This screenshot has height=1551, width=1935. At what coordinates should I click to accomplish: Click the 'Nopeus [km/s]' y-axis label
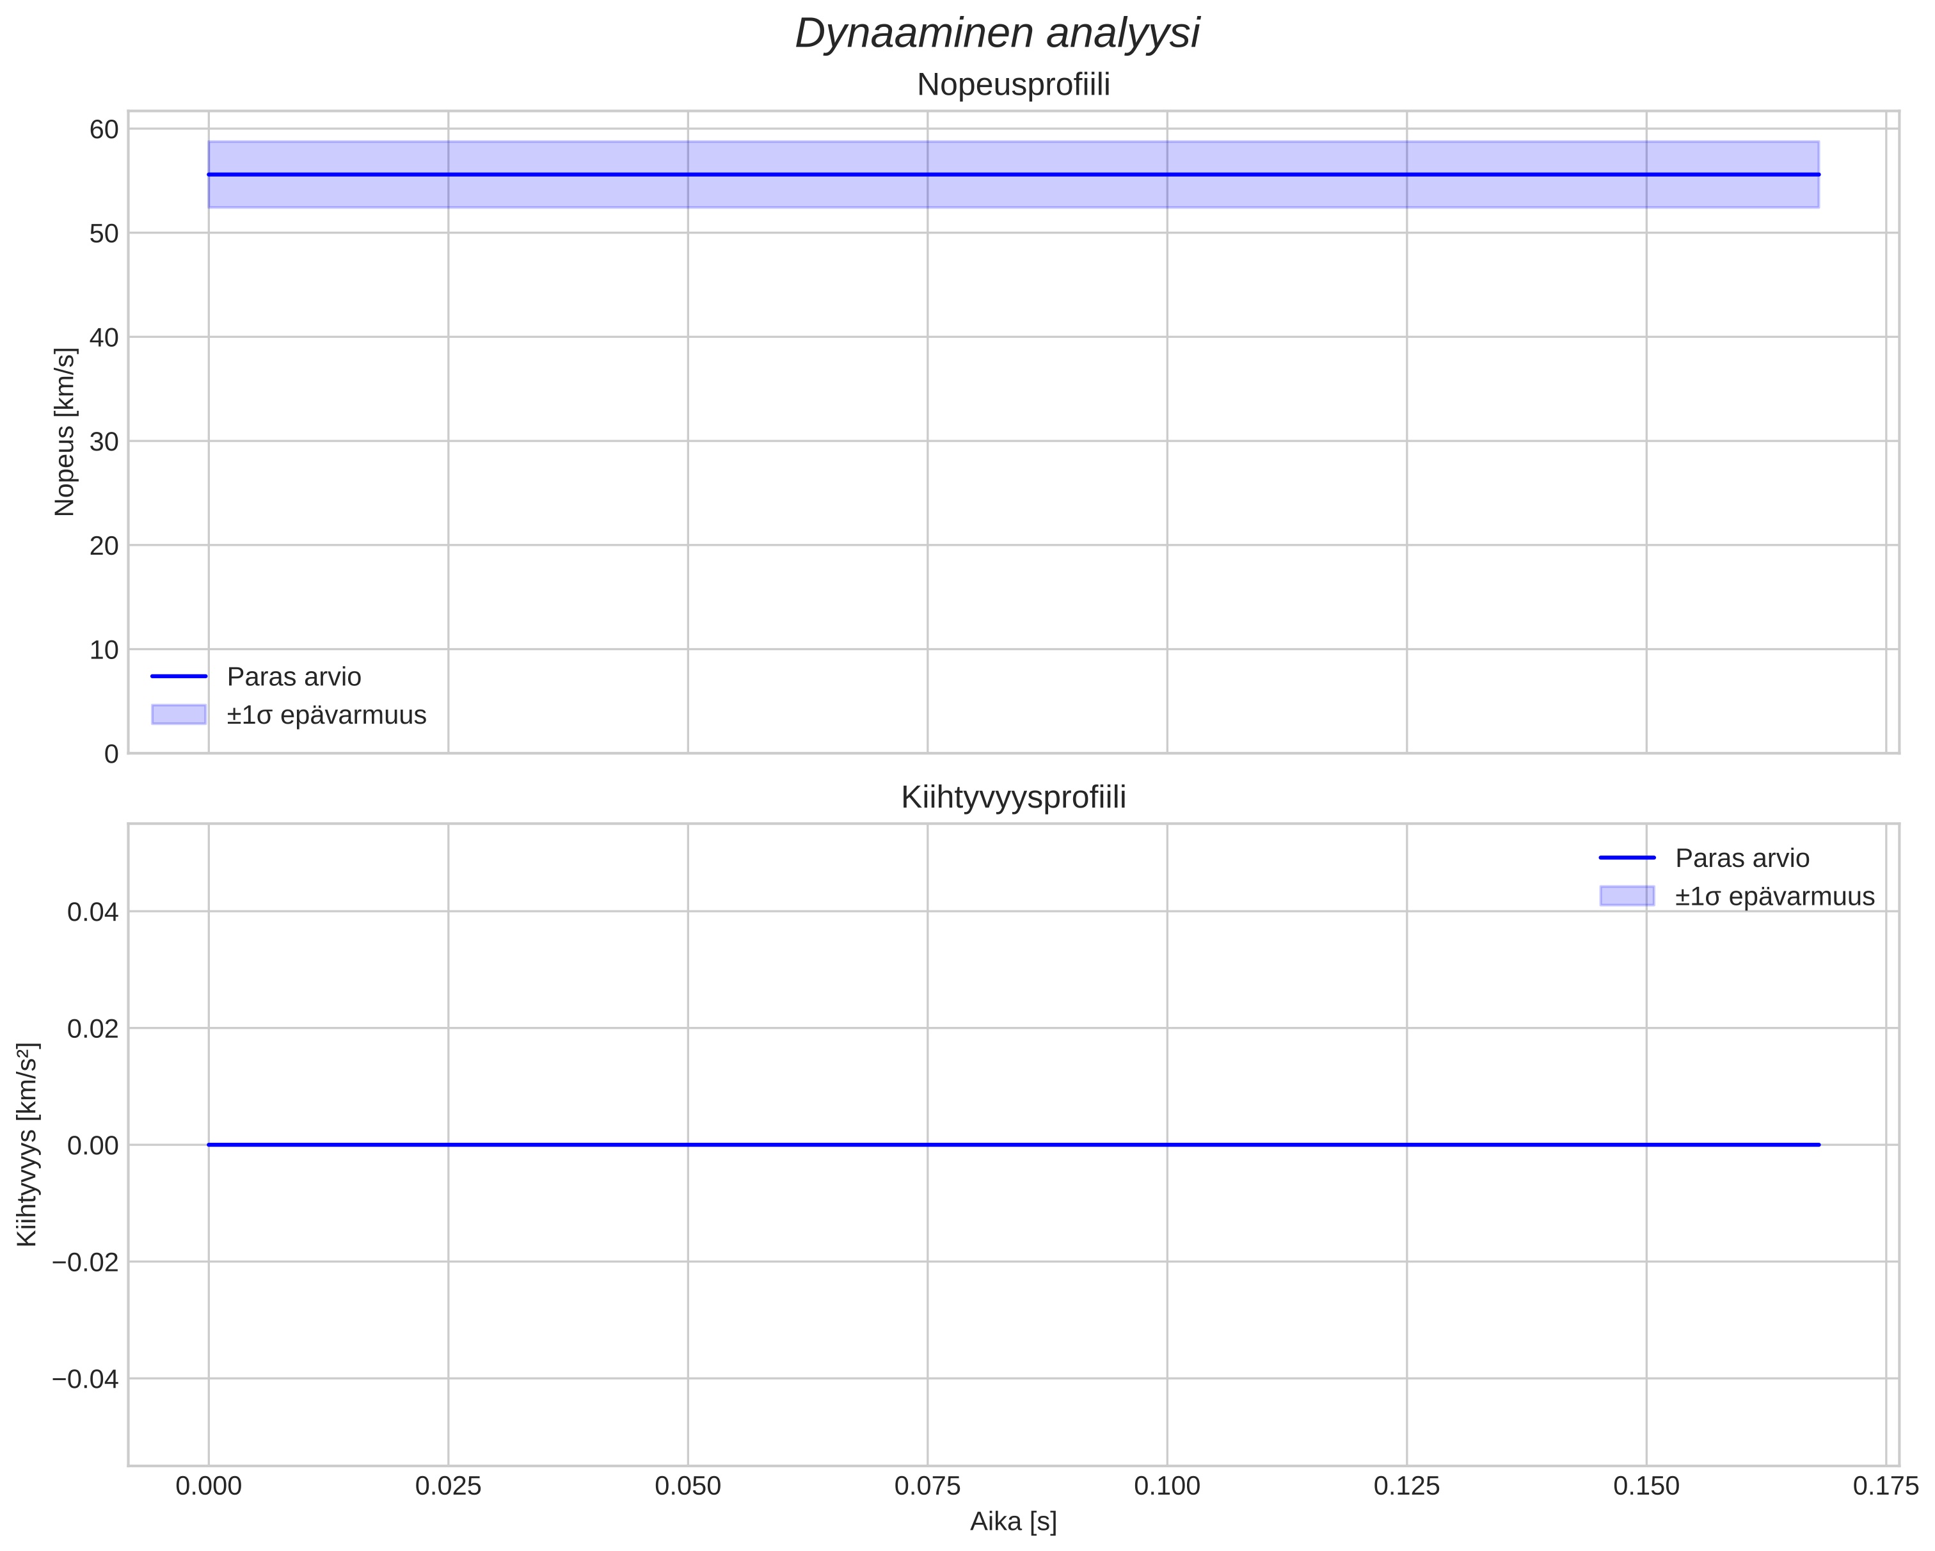pyautogui.click(x=65, y=433)
